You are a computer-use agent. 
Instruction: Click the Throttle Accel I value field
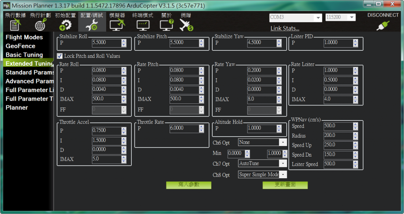107,140
